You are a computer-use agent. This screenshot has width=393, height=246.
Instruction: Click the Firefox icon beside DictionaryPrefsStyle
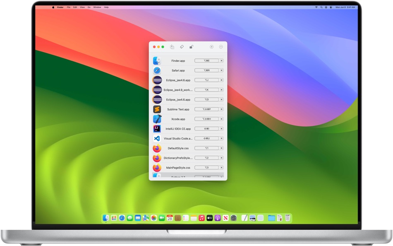(157, 158)
